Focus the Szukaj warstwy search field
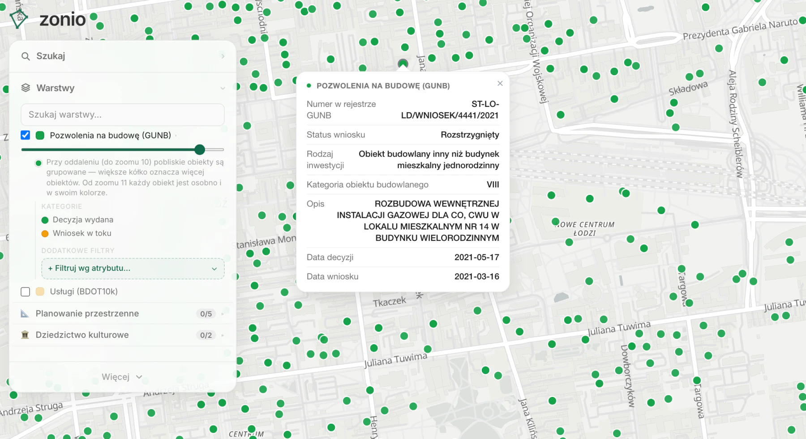Viewport: 806px width, 439px height. [x=123, y=115]
